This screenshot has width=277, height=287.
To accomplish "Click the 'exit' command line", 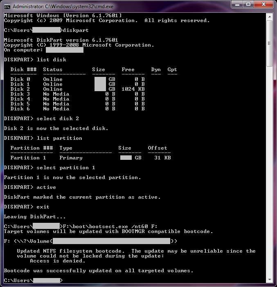I will [x=43, y=207].
